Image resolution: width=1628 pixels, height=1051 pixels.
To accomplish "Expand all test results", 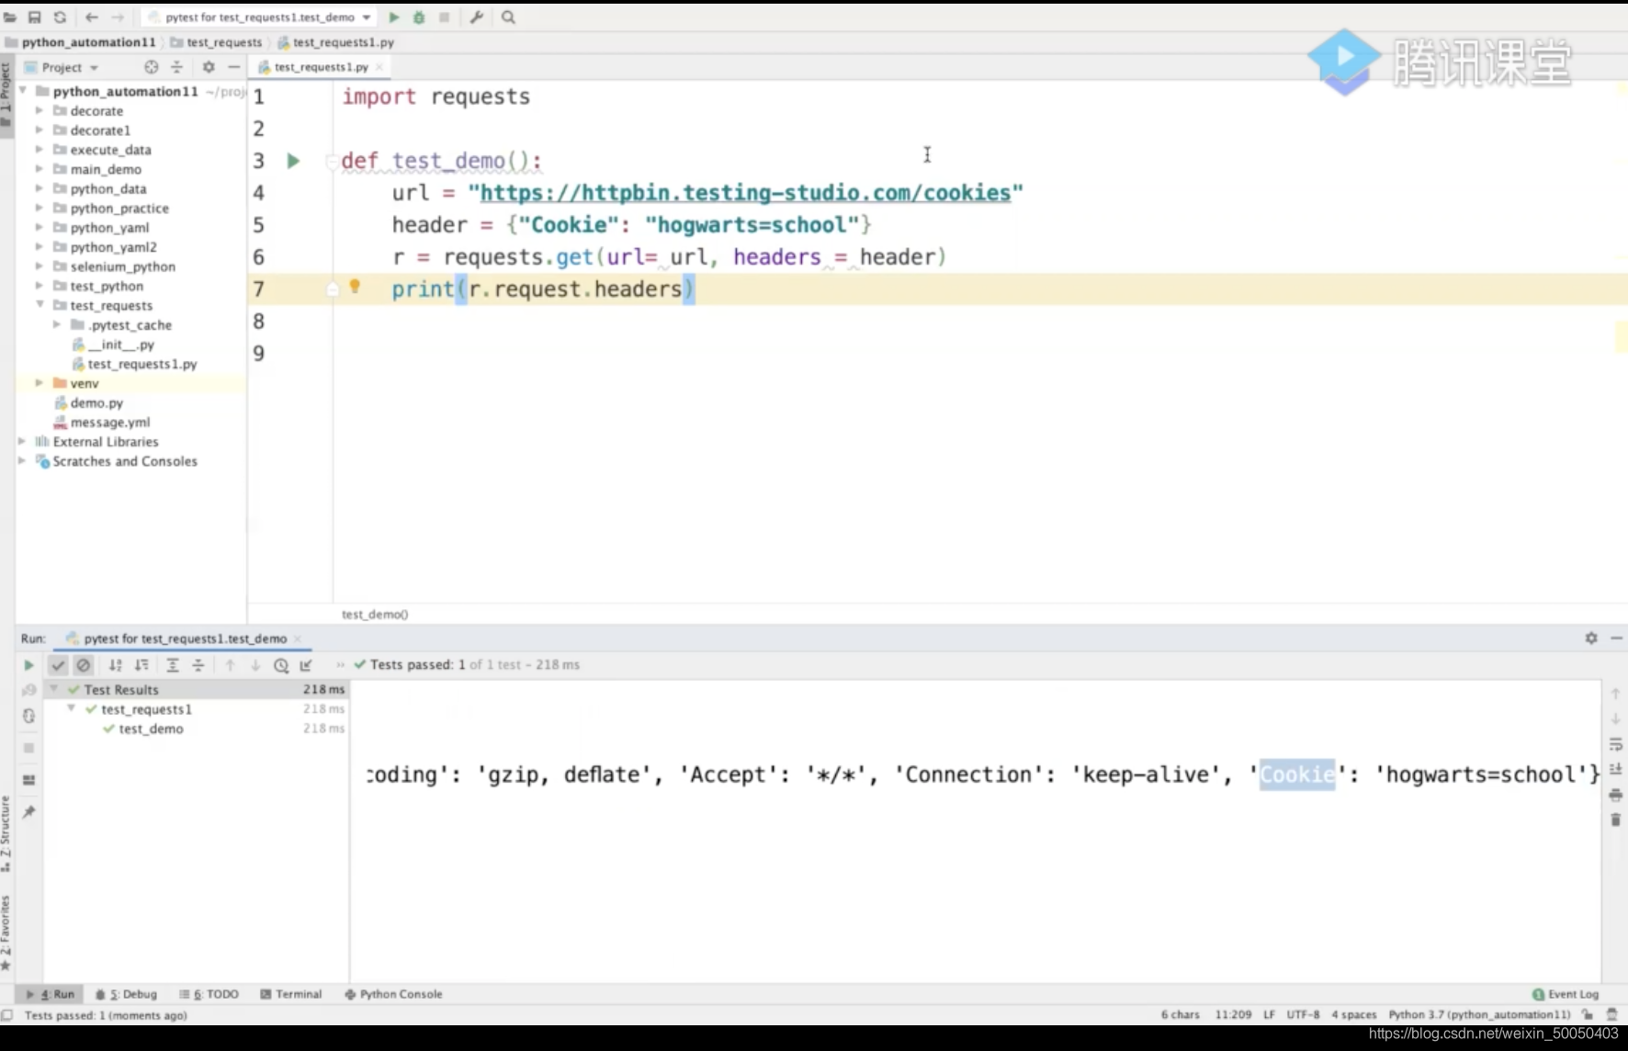I will 173,665.
